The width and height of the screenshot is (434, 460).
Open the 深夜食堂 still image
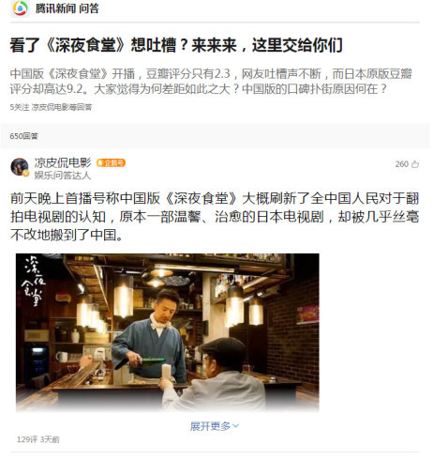pyautogui.click(x=168, y=332)
